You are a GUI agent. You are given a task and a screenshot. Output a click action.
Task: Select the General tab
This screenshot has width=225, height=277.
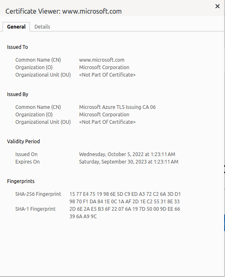tap(16, 26)
